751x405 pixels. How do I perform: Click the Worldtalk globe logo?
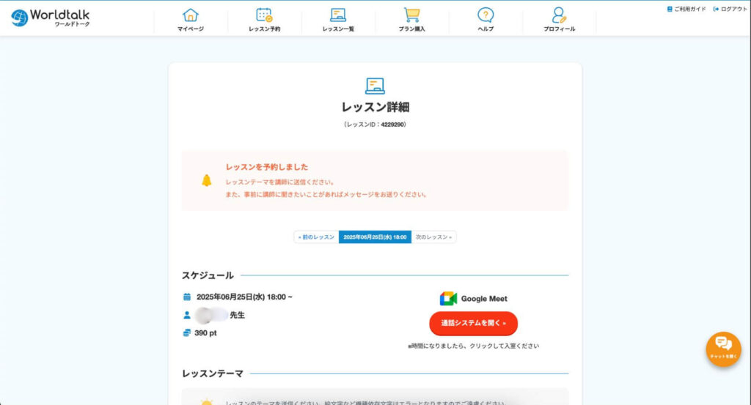point(20,18)
